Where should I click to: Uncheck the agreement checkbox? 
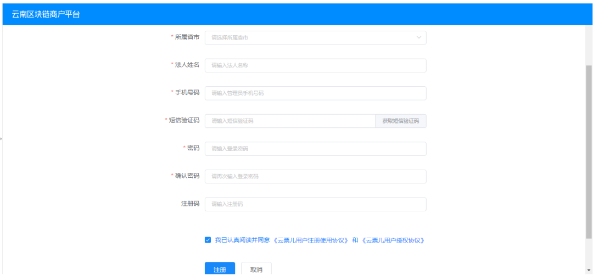point(208,240)
